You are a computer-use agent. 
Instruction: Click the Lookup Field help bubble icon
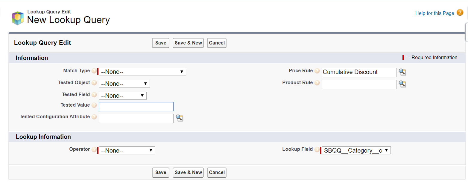point(317,150)
